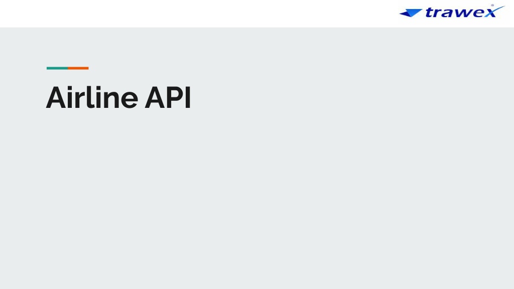514x289 pixels.
Task: Select the teal segment of the accent line
Action: coord(57,68)
